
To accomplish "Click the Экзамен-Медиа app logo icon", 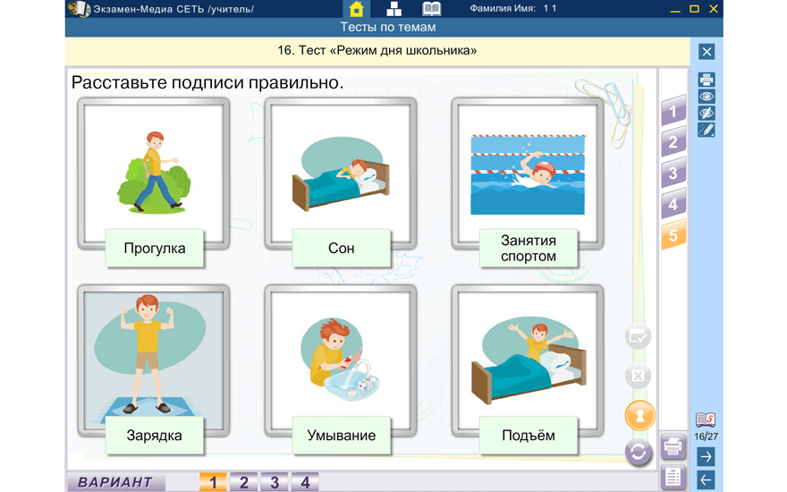I will coord(79,9).
